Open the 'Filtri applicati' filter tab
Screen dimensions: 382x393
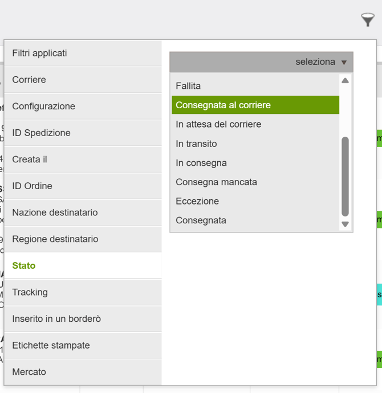point(83,53)
